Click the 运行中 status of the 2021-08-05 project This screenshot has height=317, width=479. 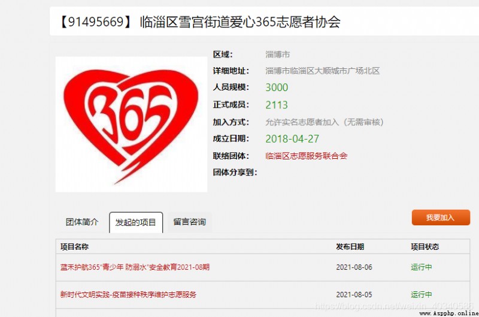point(422,295)
